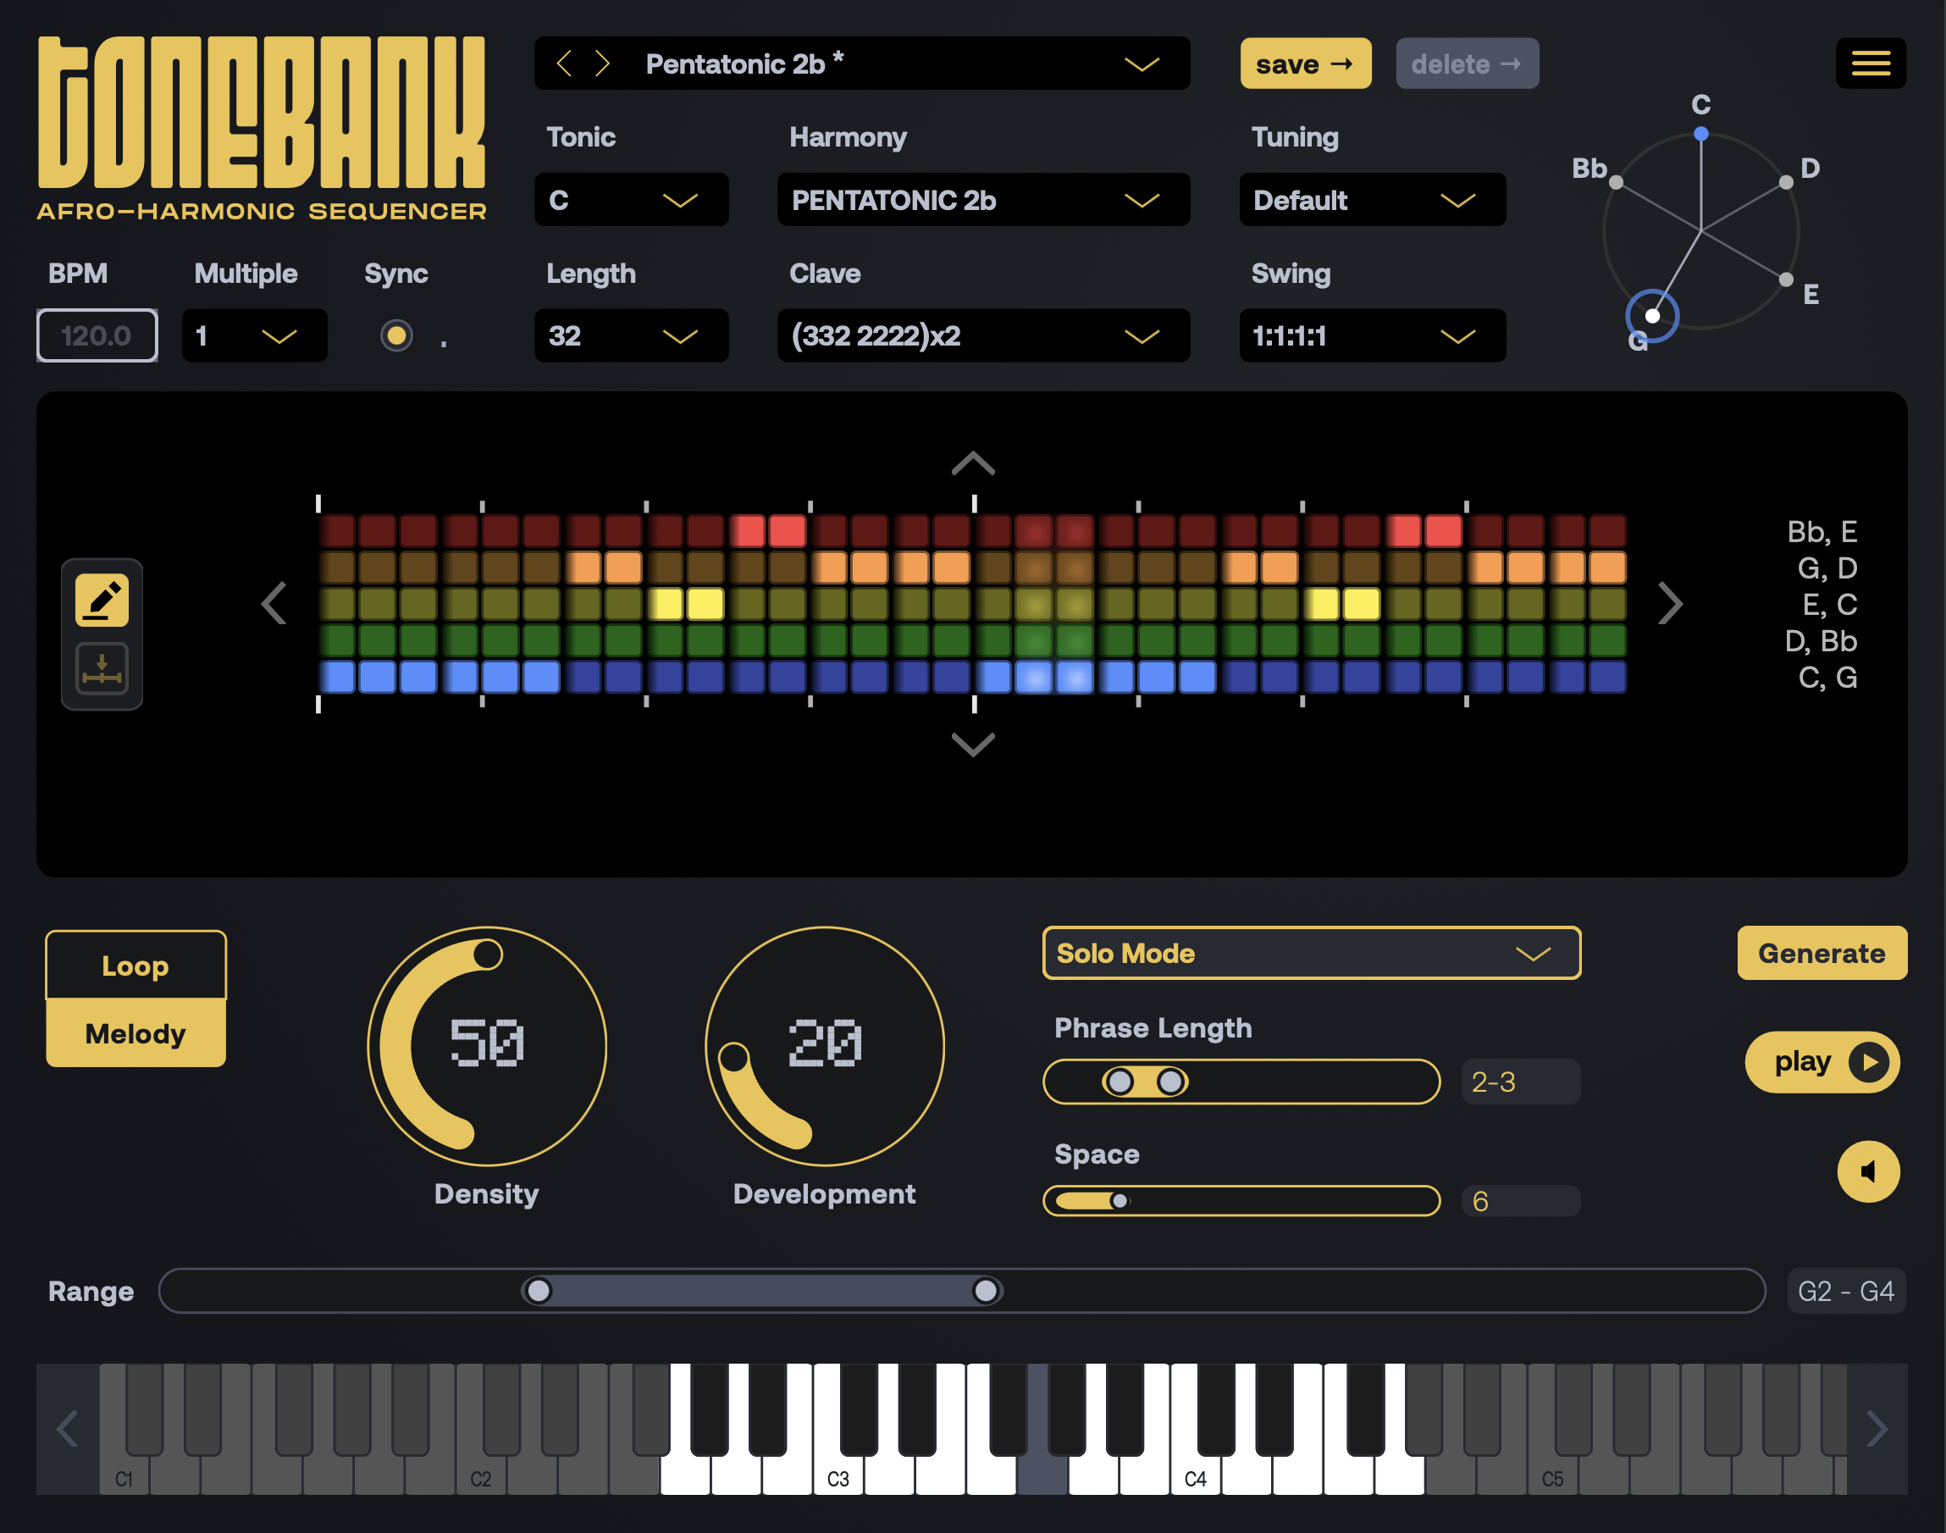Go to the next preset with the right arrow
The image size is (1946, 1533).
coord(602,63)
